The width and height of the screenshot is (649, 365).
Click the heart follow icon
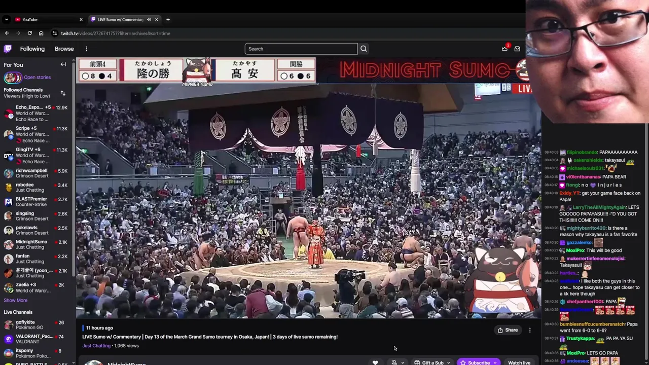tap(375, 362)
